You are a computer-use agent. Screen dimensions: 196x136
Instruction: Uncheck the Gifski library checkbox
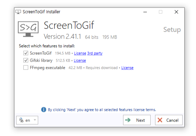(x=26, y=61)
